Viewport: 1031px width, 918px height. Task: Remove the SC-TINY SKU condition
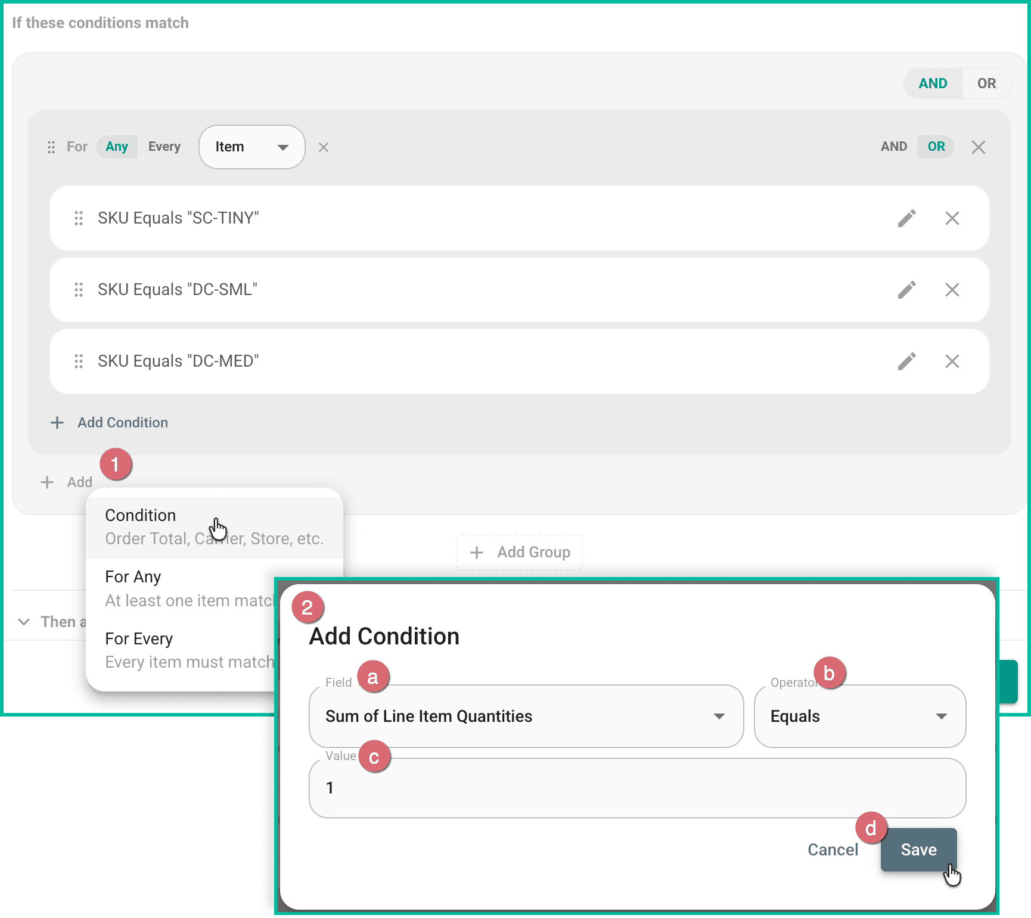(952, 218)
